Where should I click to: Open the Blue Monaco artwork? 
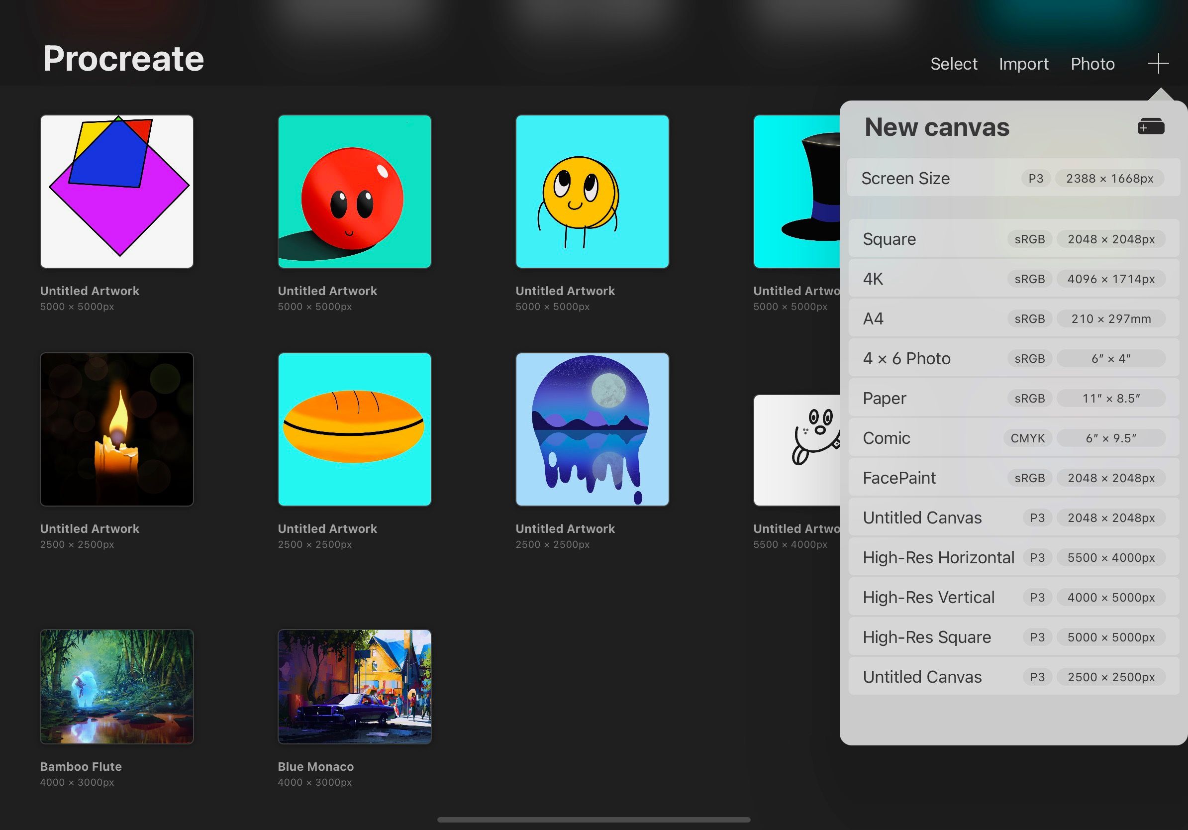coord(354,687)
